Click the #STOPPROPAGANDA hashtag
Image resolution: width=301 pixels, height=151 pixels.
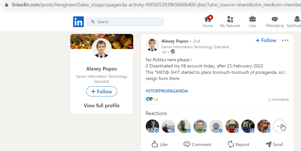167,91
